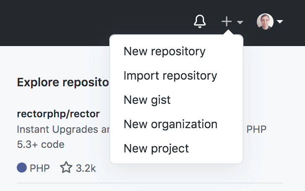Select New organization option
The width and height of the screenshot is (305, 191).
tap(171, 124)
